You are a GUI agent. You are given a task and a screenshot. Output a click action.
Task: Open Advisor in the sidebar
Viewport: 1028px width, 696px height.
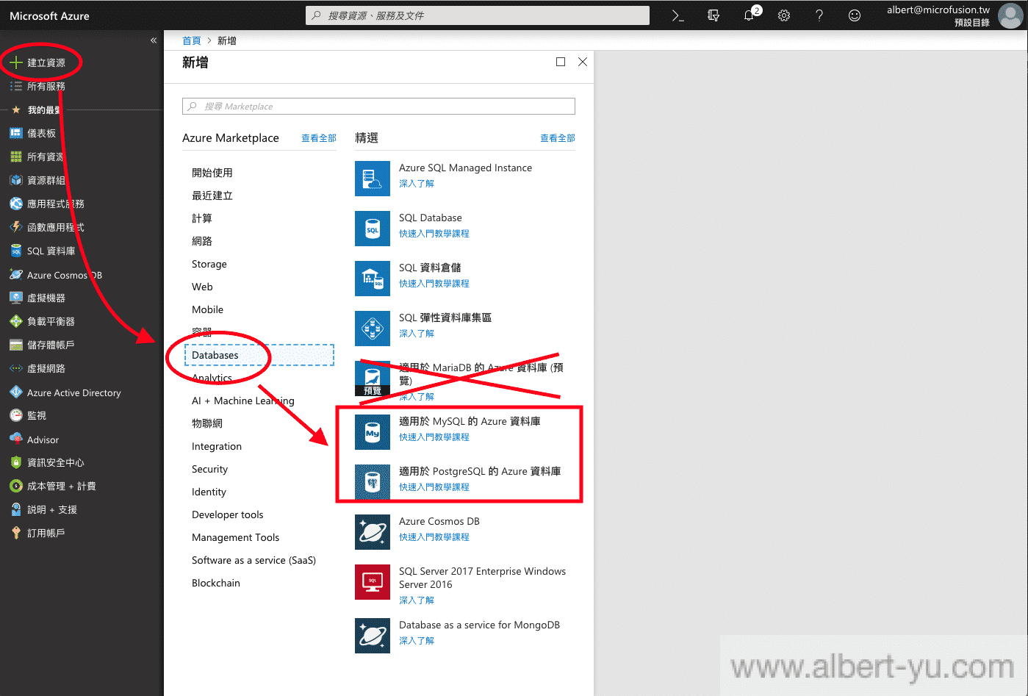(x=34, y=440)
